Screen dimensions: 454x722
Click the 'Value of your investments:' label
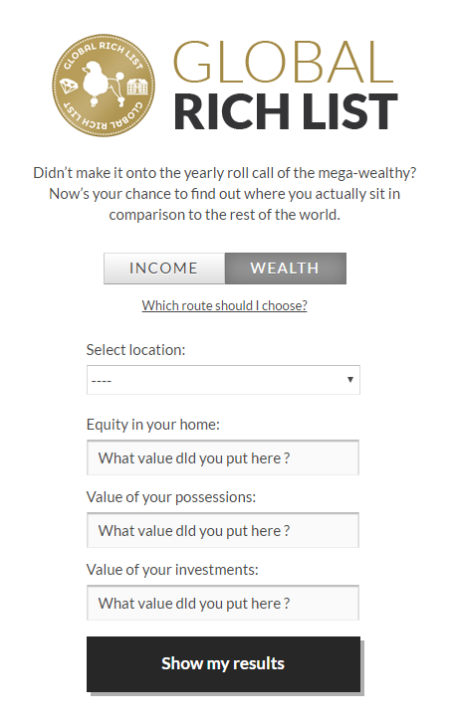pyautogui.click(x=172, y=570)
